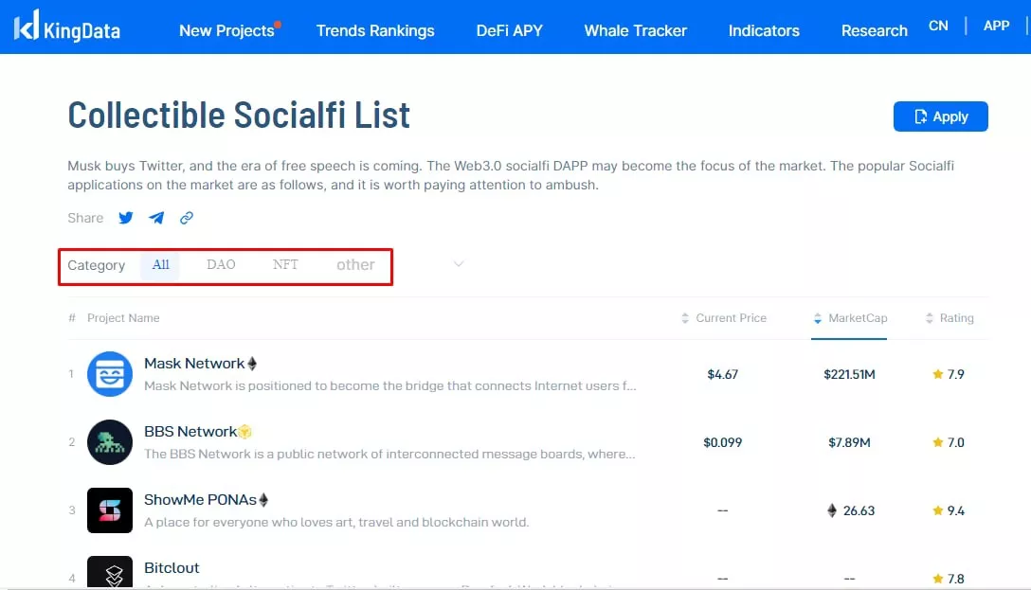Screen dimensions: 1031x590
Task: Select the other category filter
Action: point(355,265)
